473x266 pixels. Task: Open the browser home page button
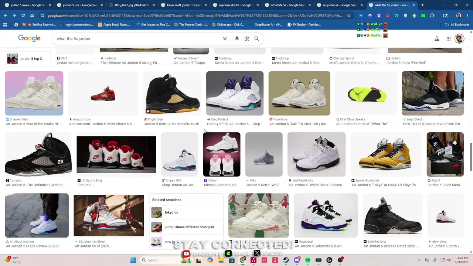click(x=32, y=16)
